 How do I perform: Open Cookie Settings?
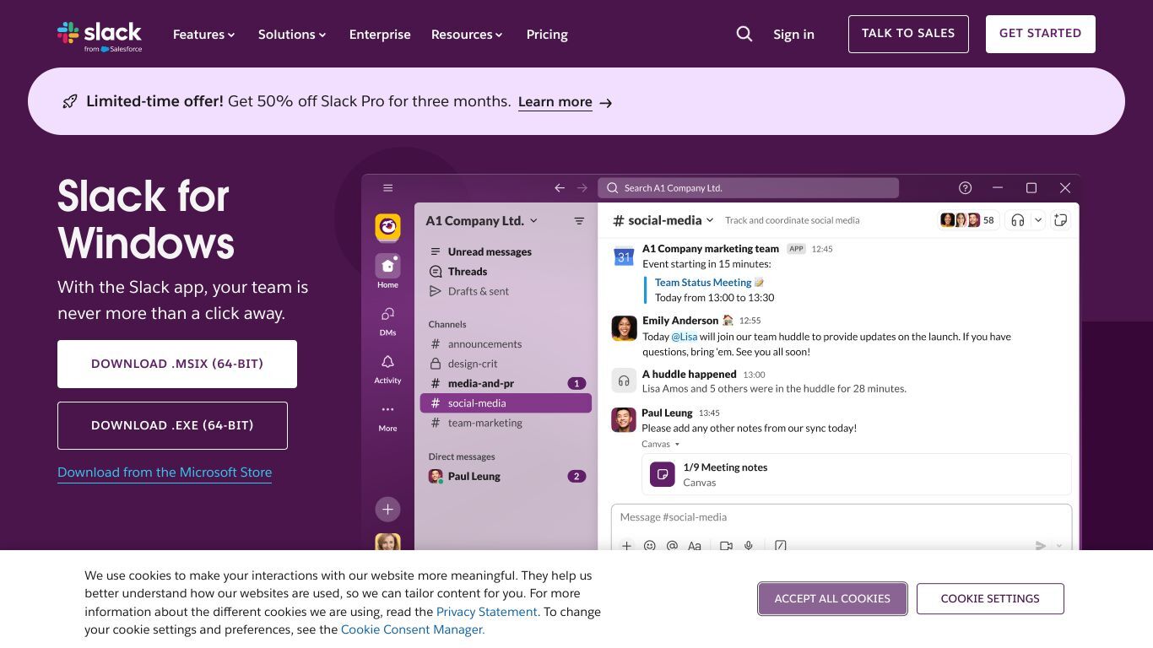click(990, 599)
